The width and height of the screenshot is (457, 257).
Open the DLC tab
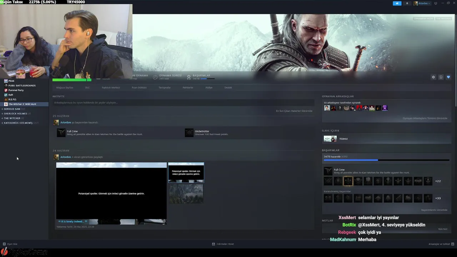click(87, 87)
